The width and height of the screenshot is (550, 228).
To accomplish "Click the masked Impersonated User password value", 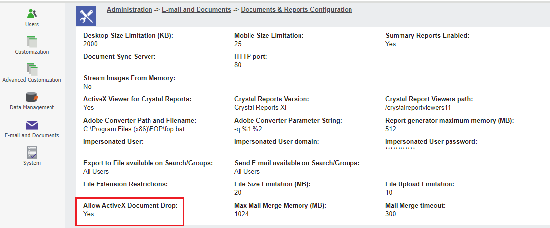I will point(400,149).
